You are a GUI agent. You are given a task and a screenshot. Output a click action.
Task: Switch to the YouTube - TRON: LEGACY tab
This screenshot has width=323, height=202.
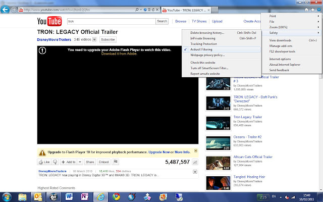[186, 10]
